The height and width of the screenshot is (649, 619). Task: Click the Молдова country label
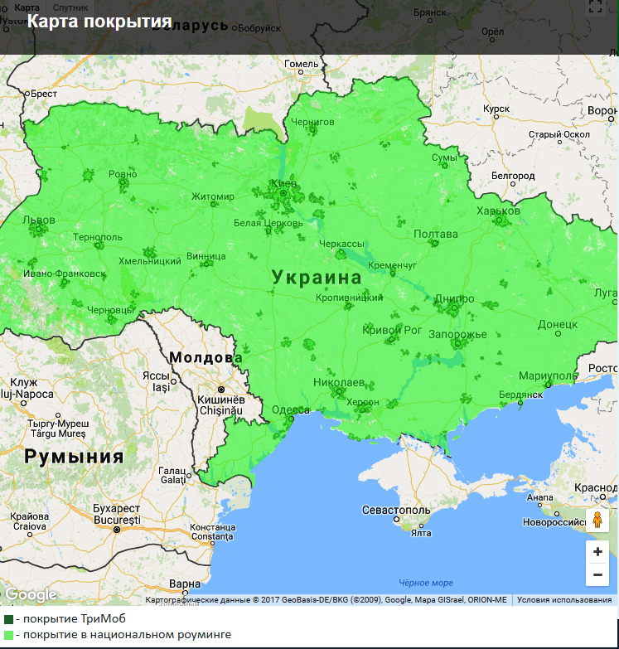(x=206, y=357)
